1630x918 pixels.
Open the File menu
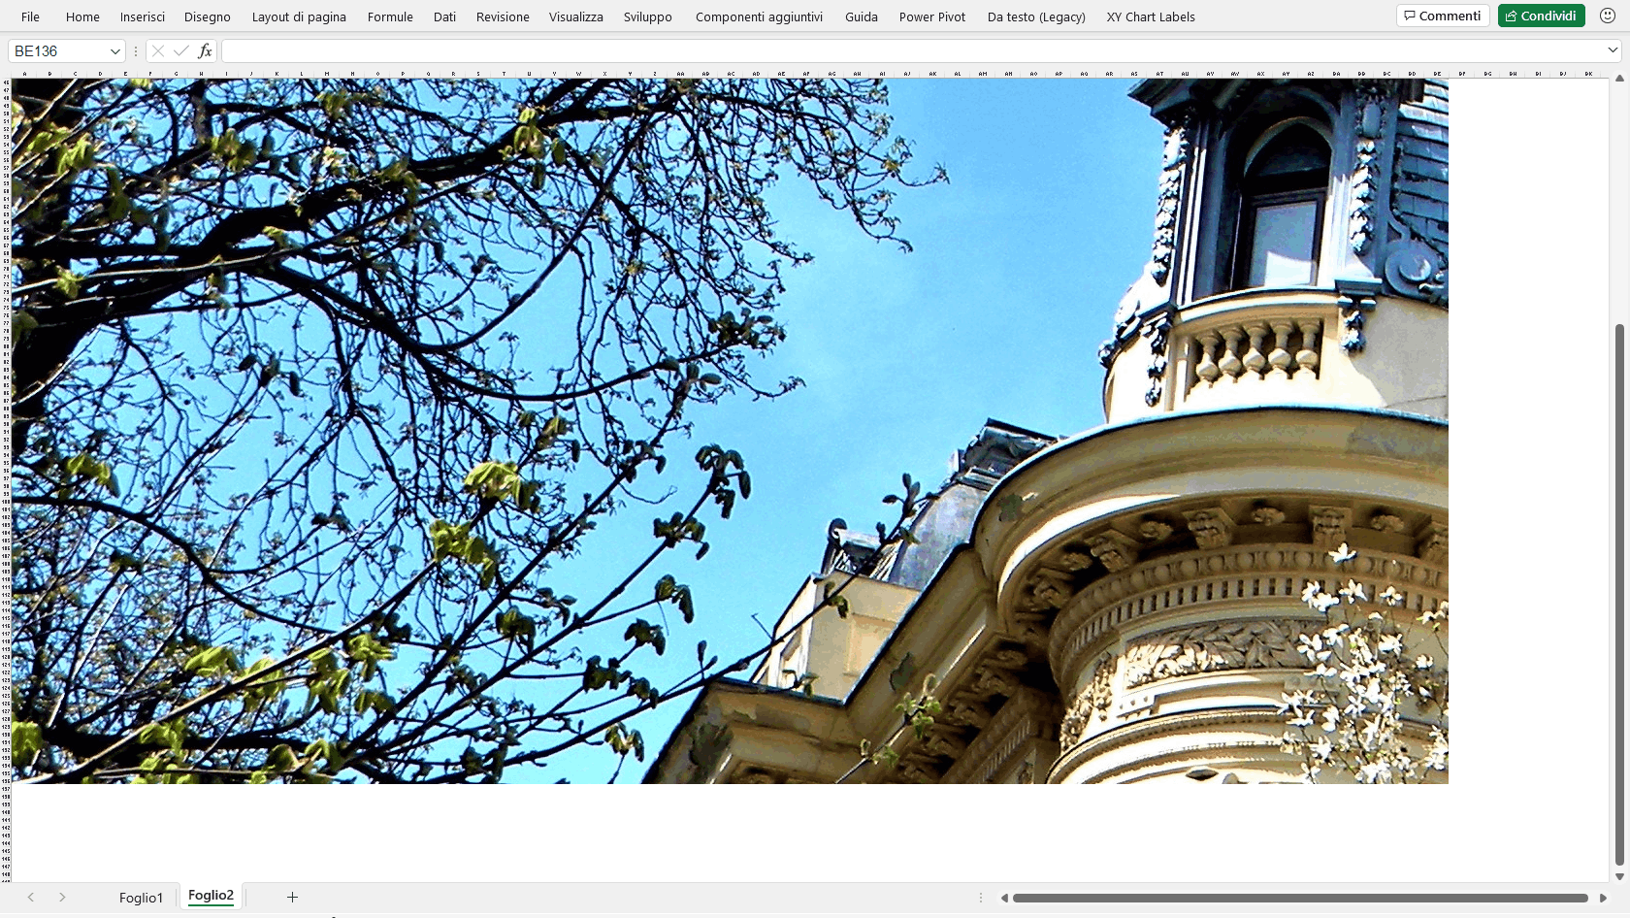coord(30,16)
